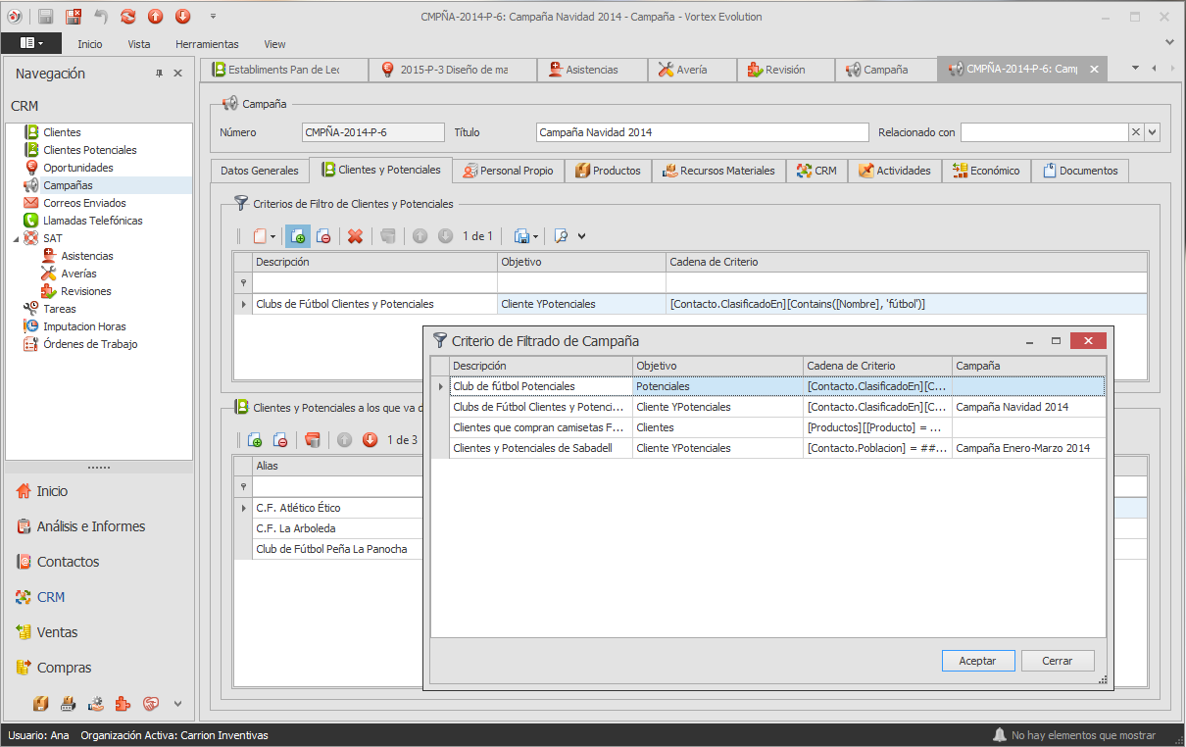Click in the Título input field
Image resolution: width=1186 pixels, height=747 pixels.
(703, 132)
